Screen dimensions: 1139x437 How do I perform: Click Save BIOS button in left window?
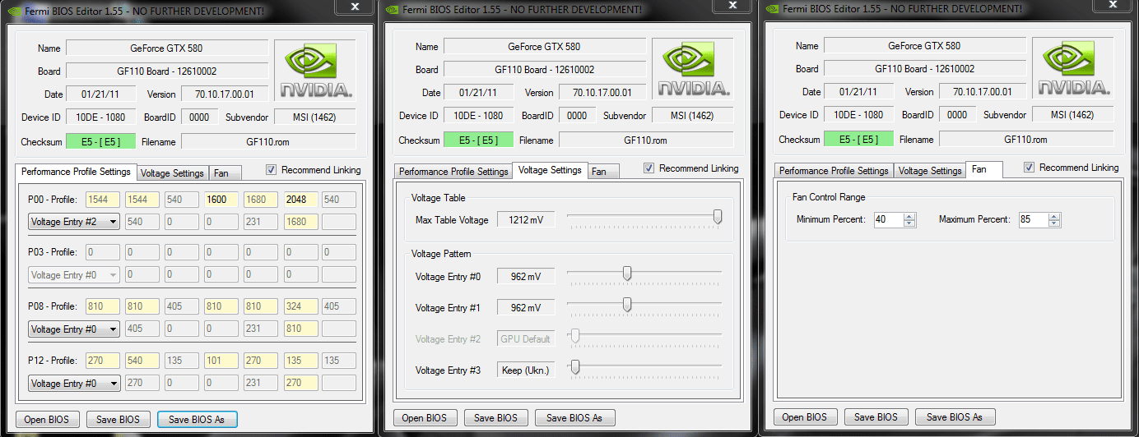click(119, 419)
